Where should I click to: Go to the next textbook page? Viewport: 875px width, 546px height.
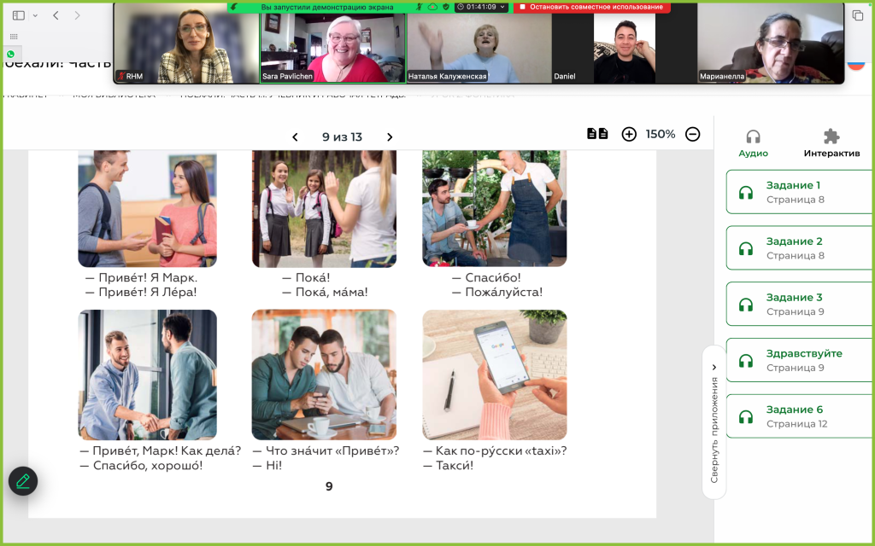tap(390, 136)
